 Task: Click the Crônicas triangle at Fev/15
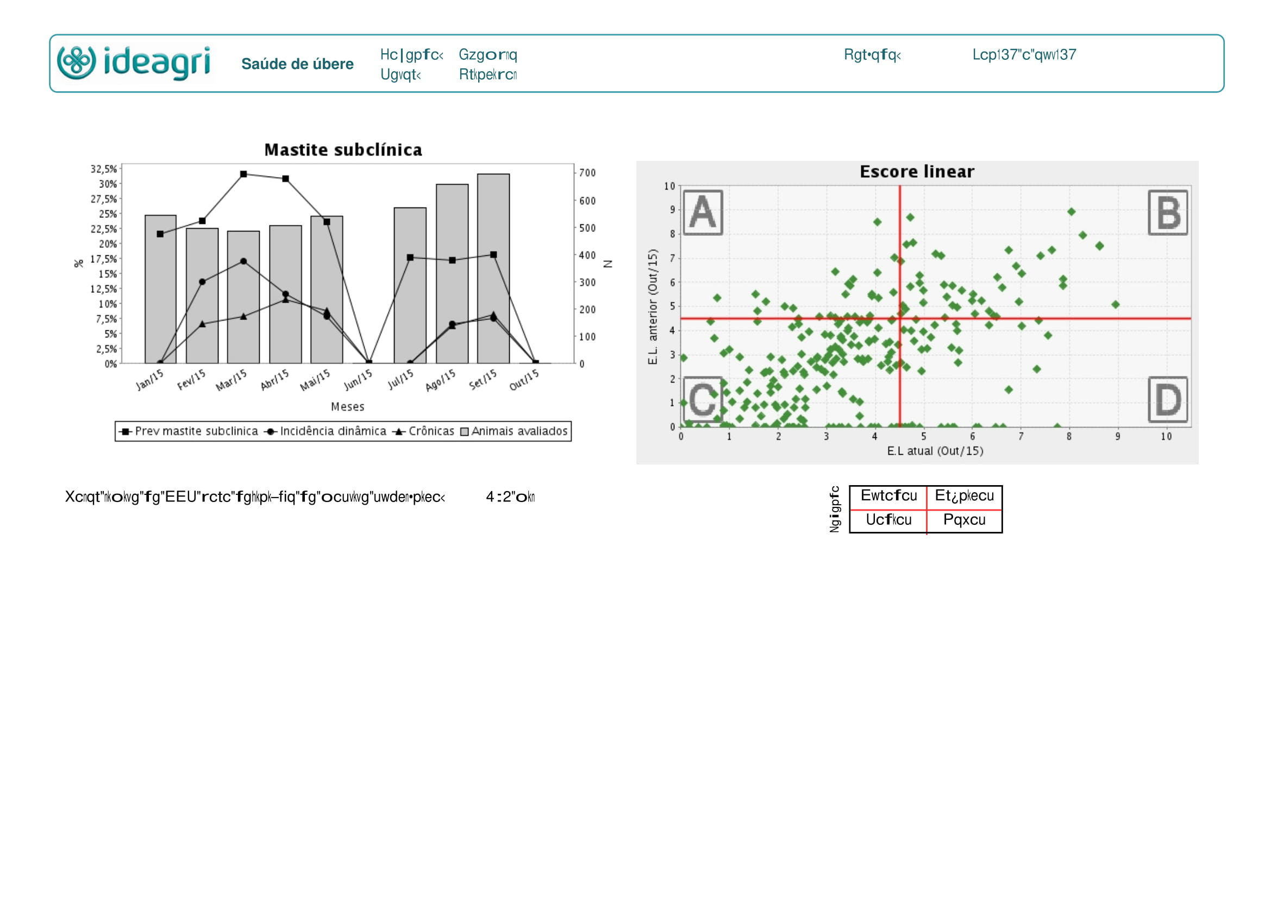click(x=202, y=324)
